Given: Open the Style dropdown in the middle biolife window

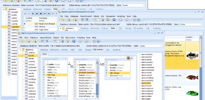Looking at the screenshot, I should click(201, 24).
